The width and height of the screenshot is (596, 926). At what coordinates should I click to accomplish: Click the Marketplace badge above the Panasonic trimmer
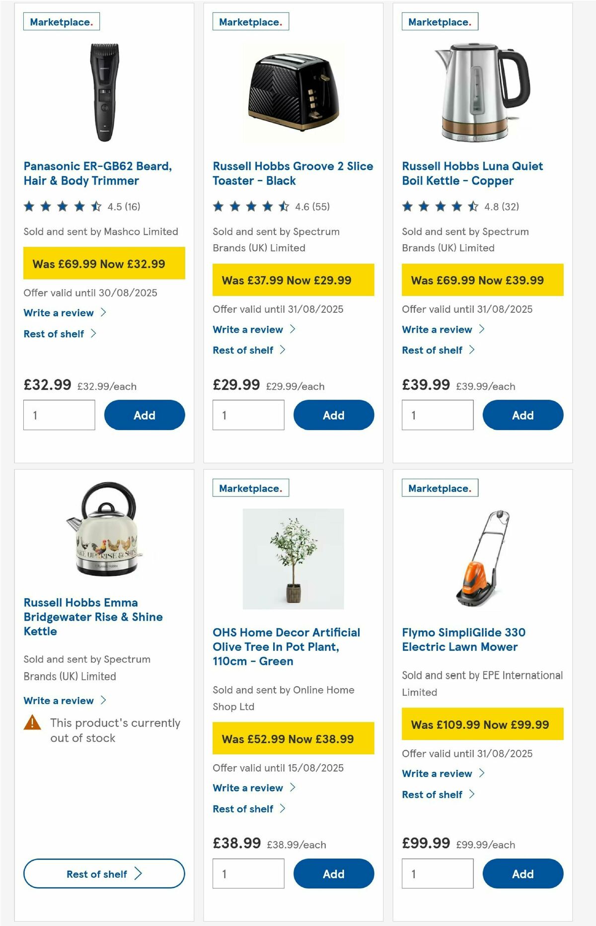click(x=61, y=21)
